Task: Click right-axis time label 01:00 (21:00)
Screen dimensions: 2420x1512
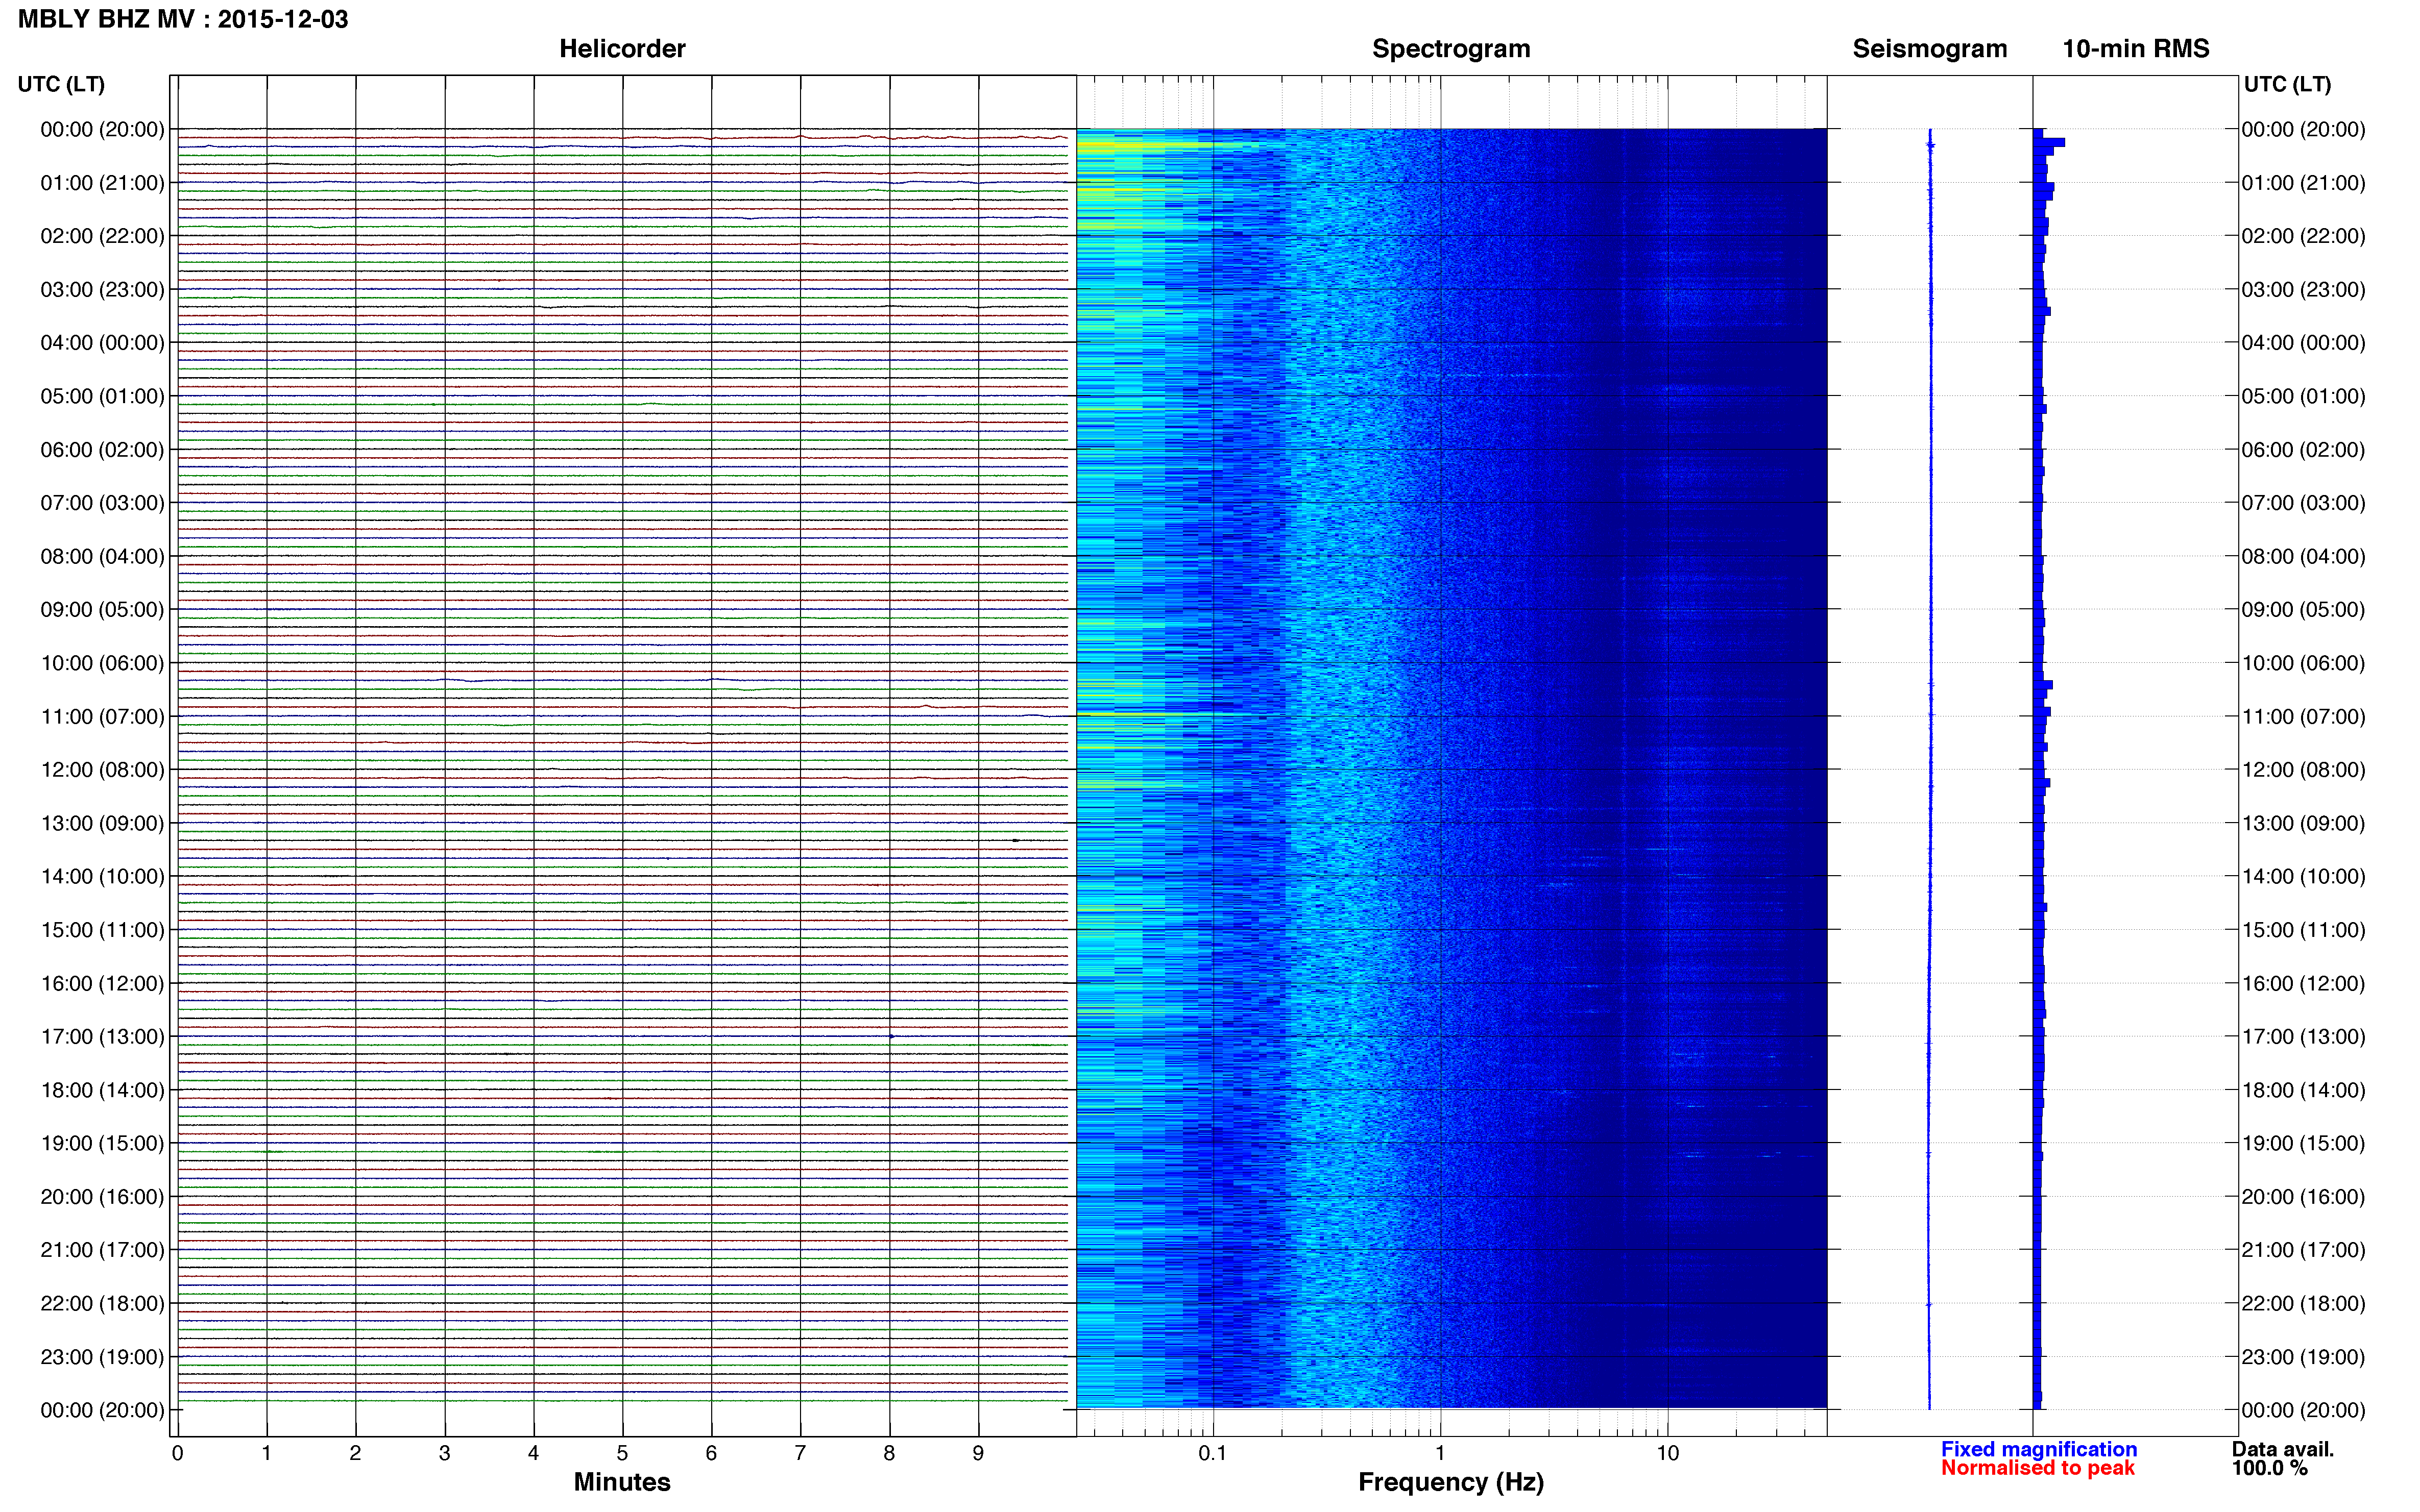Action: coord(2303,183)
